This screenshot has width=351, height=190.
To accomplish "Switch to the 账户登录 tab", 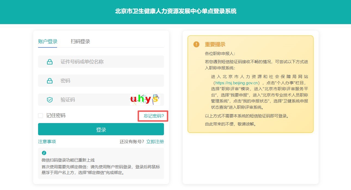I will pyautogui.click(x=48, y=41).
